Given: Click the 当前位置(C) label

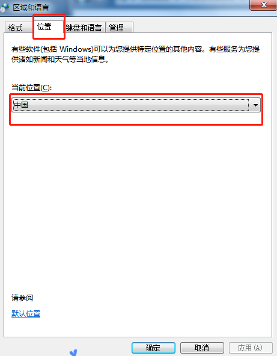Looking at the screenshot, I should click(x=31, y=87).
